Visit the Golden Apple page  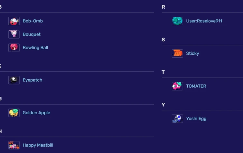[36, 113]
